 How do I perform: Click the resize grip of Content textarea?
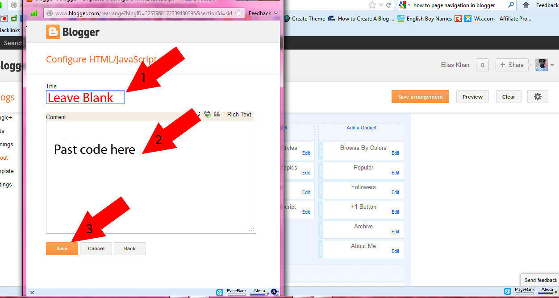252,229
